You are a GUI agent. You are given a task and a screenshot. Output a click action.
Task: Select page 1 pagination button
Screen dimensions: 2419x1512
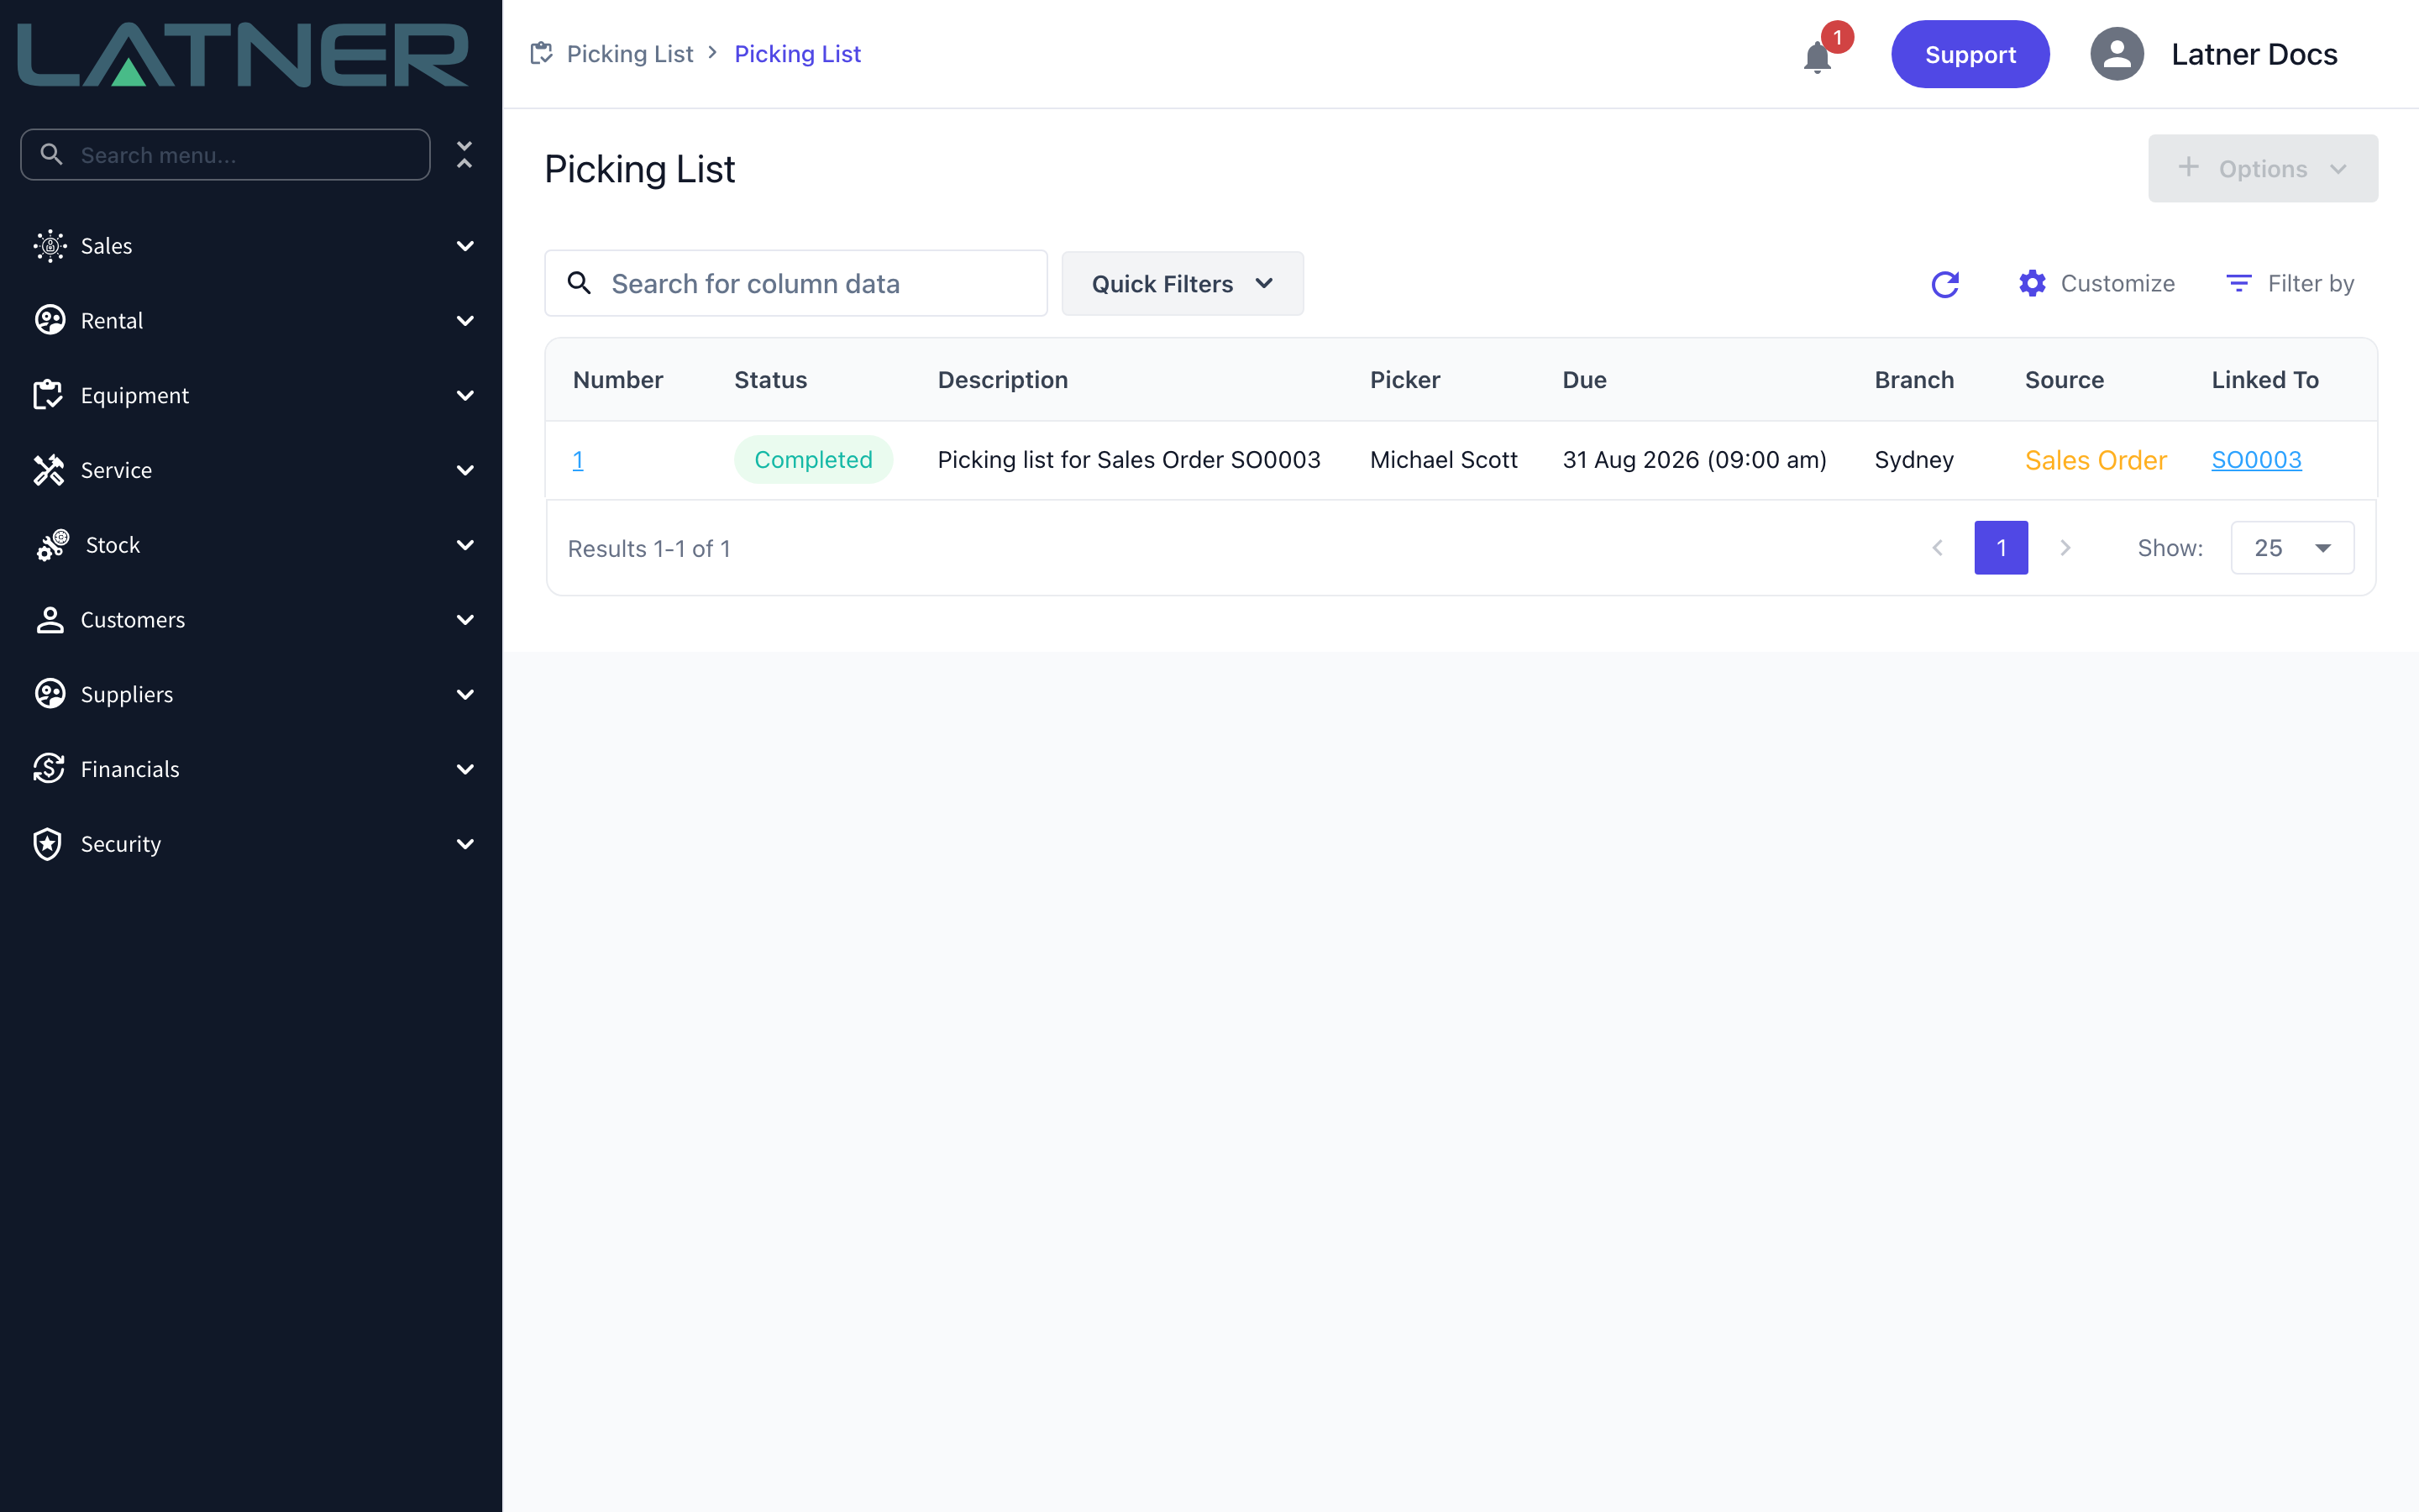[2000, 548]
